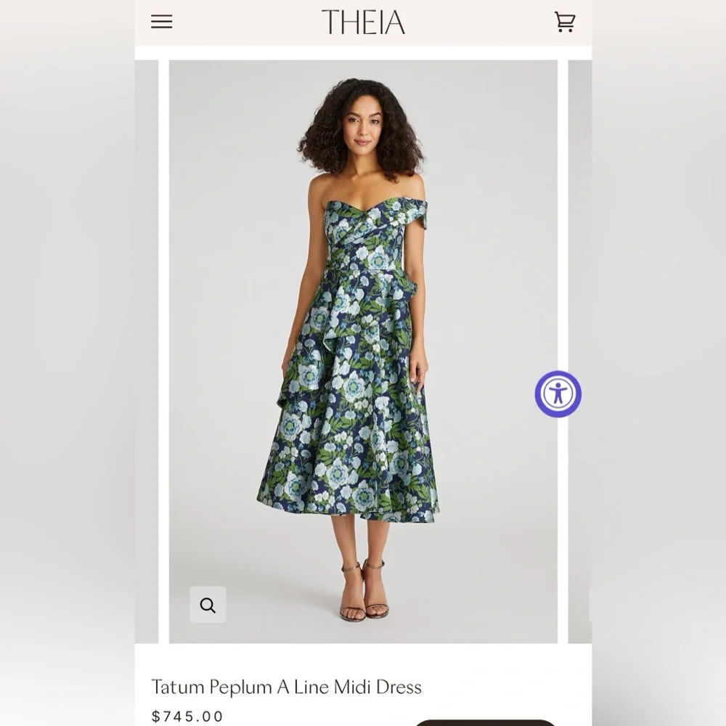The image size is (726, 726).
Task: Open the accessibility options widget
Action: pyautogui.click(x=558, y=394)
